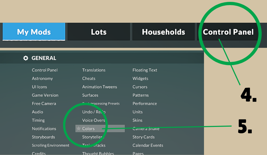
Task: Select Scrolling Environment
Action: (x=50, y=145)
